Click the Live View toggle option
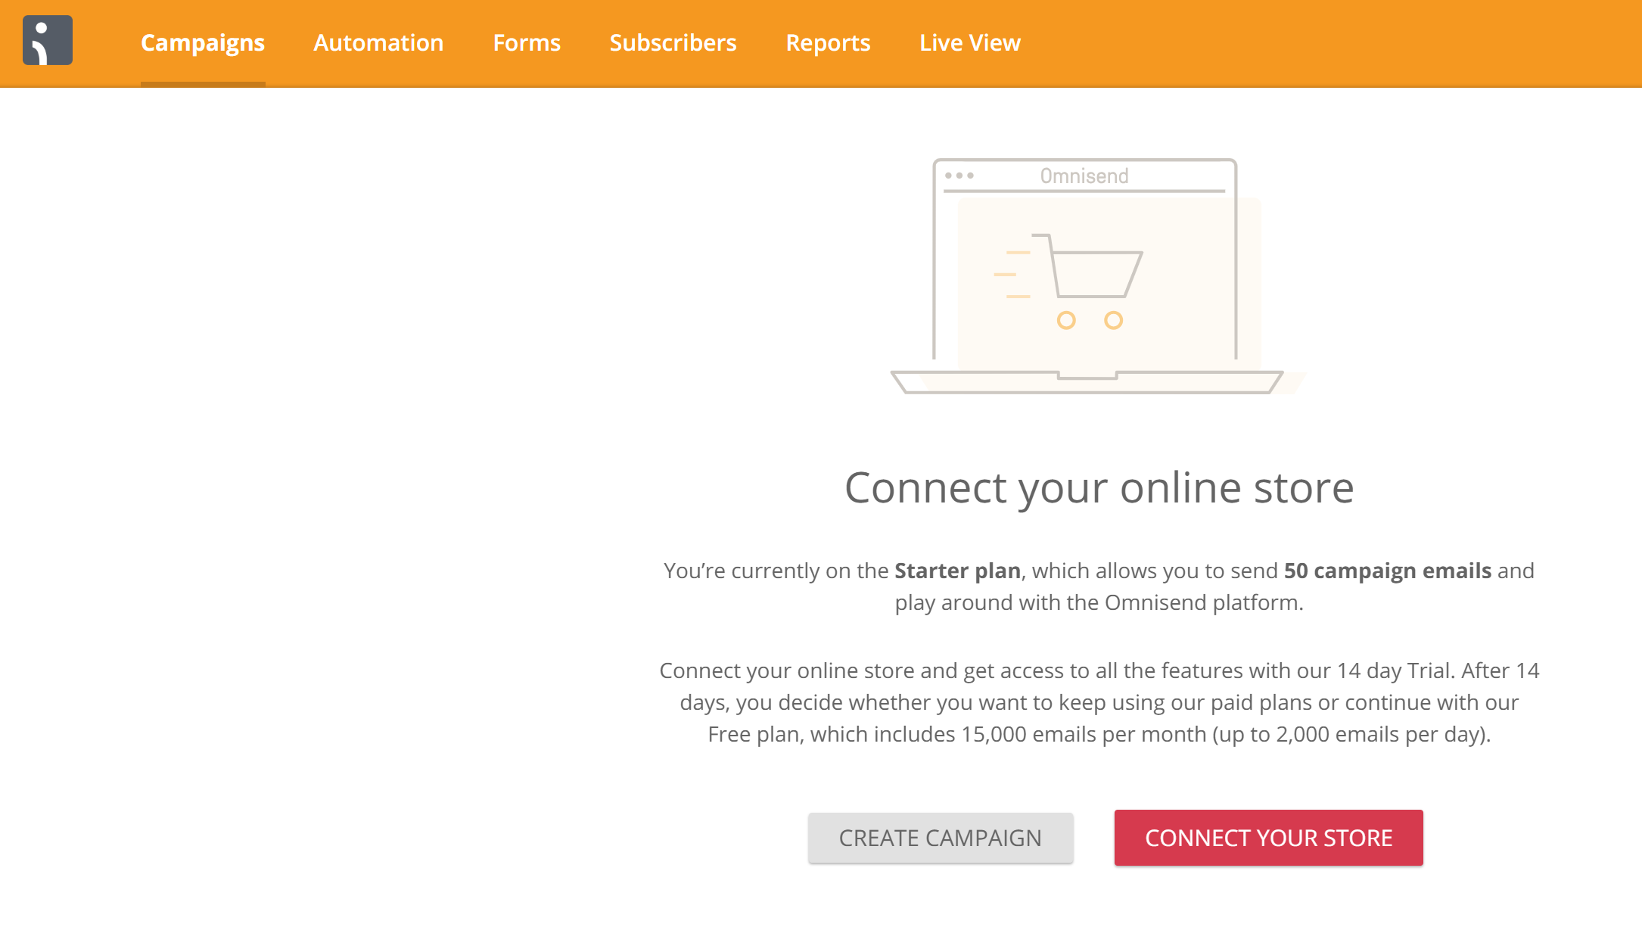The image size is (1642, 952). tap(969, 43)
